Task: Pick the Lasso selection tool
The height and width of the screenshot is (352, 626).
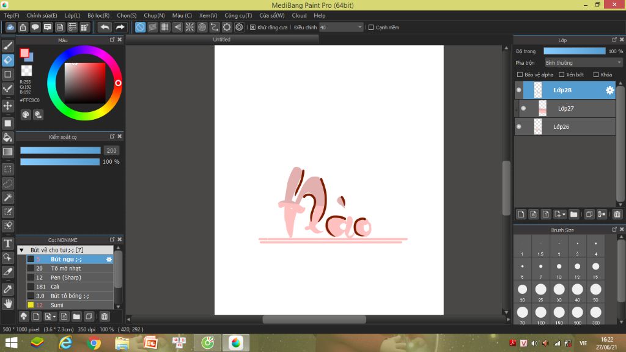Action: click(7, 183)
